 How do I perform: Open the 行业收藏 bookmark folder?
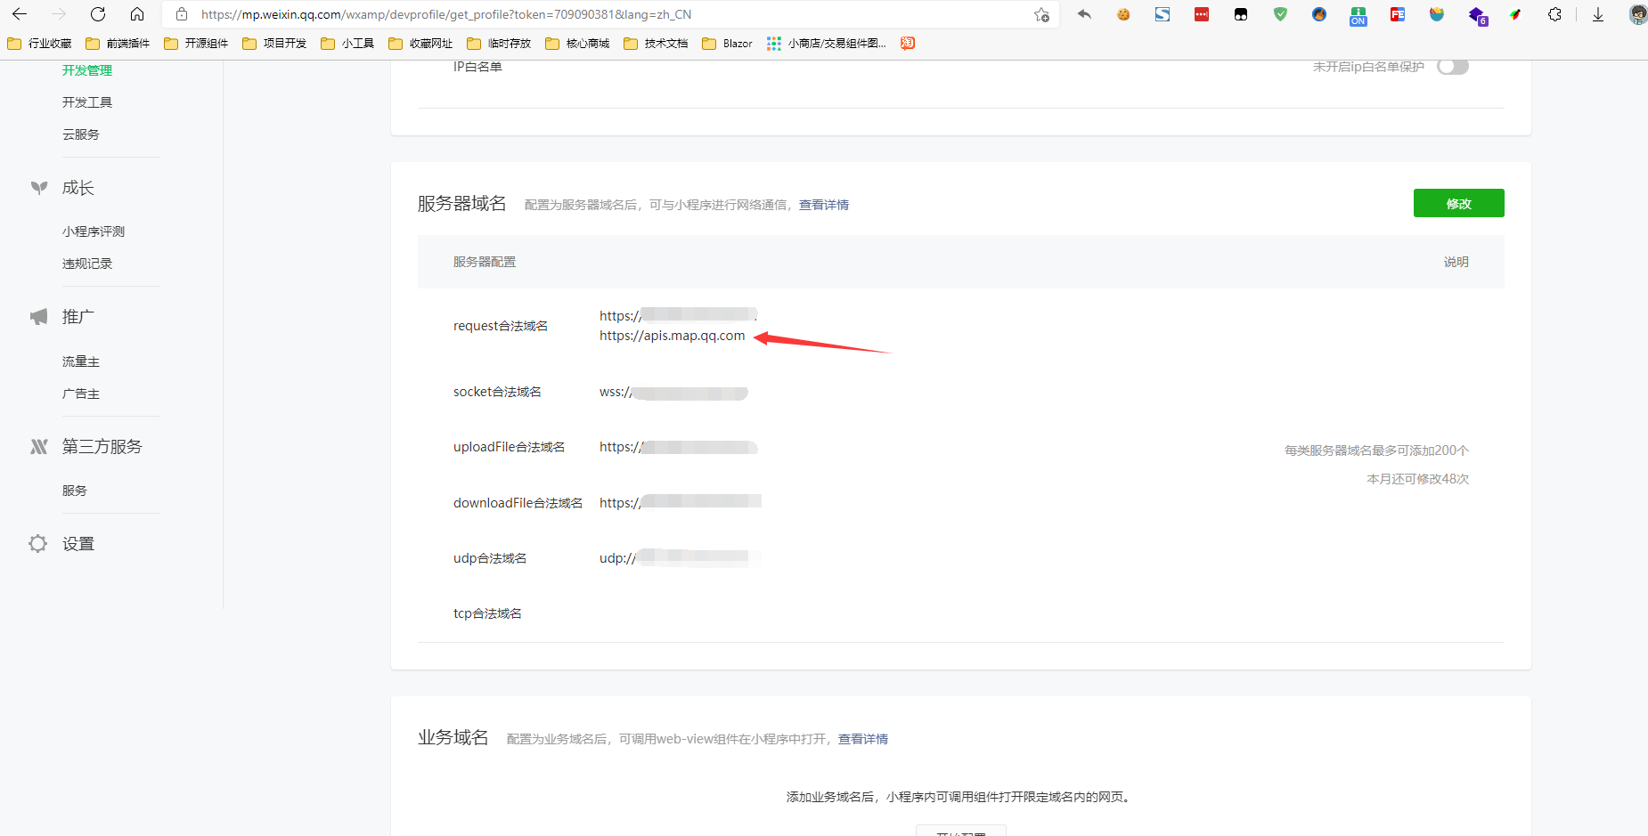pos(40,43)
